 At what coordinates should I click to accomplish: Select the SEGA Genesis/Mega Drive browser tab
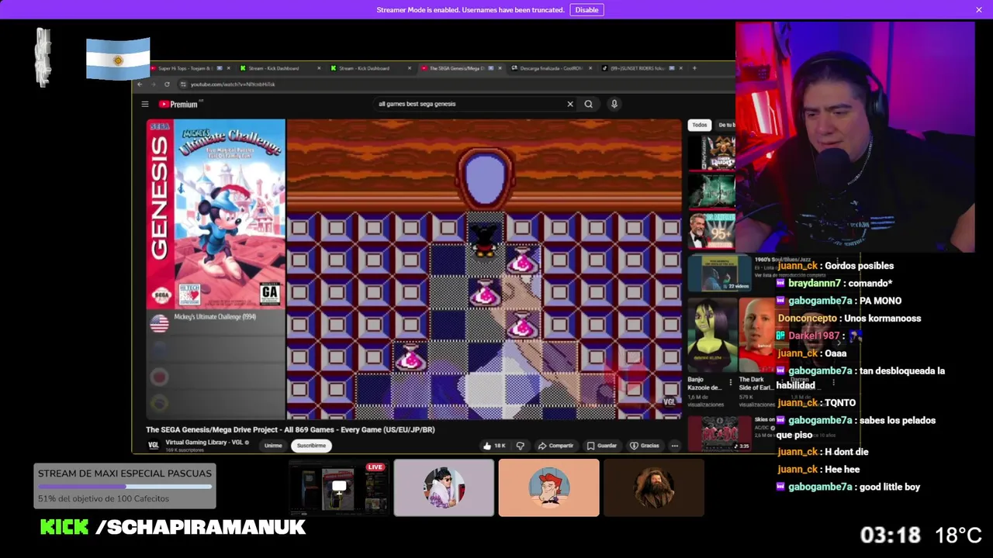(x=460, y=68)
